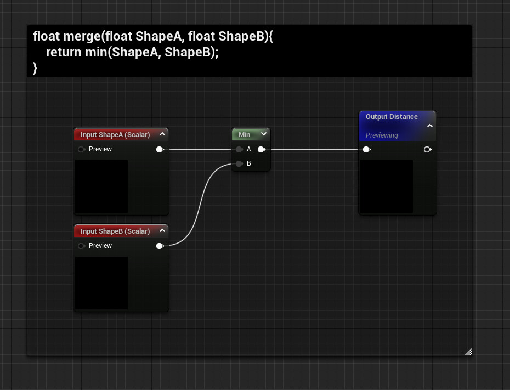The image size is (510, 390).
Task: Click the B input pin on Min node
Action: tap(239, 163)
